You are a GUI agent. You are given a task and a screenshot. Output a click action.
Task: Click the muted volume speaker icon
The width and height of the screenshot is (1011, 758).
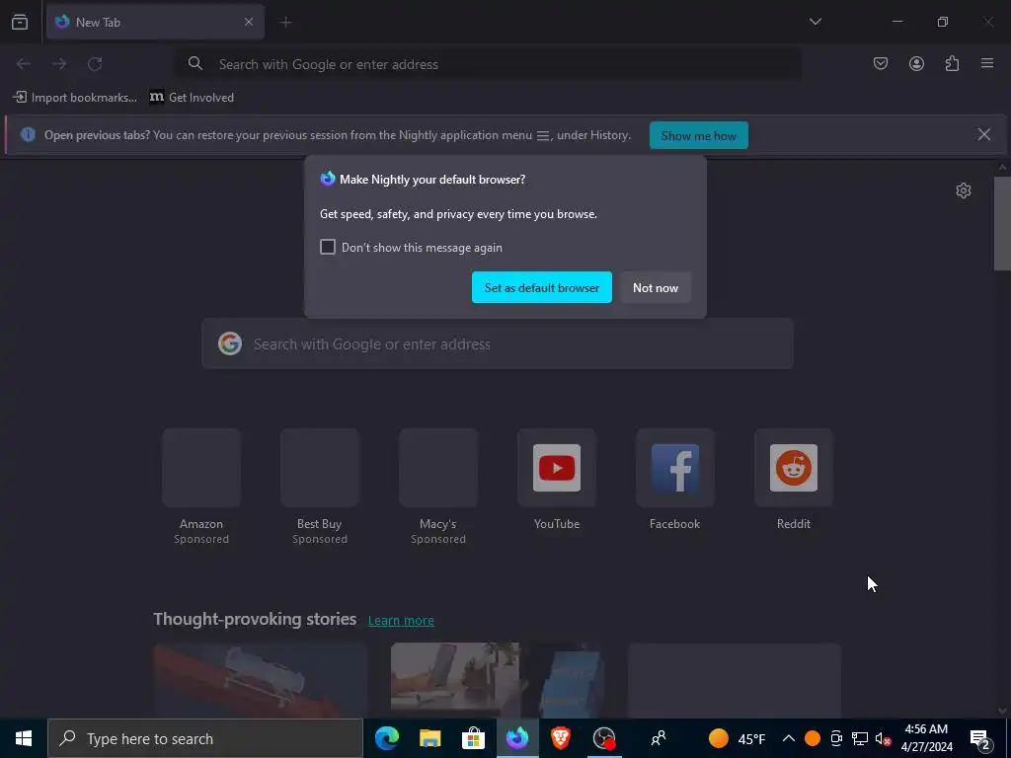click(x=883, y=738)
